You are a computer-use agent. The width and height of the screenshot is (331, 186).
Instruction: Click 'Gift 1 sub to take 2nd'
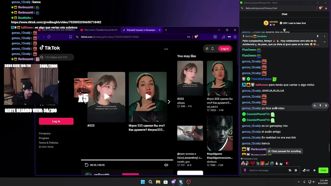(x=293, y=23)
